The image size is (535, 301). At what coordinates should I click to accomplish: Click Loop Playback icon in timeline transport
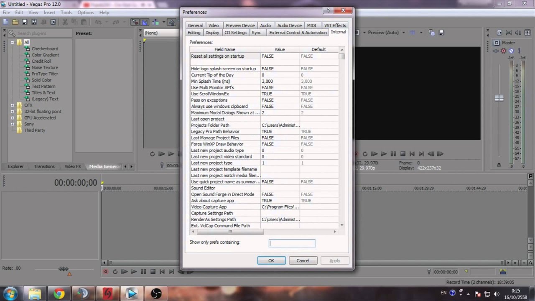(x=115, y=272)
